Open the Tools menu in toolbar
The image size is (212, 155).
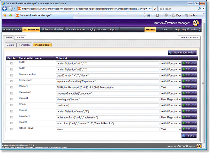(192, 15)
